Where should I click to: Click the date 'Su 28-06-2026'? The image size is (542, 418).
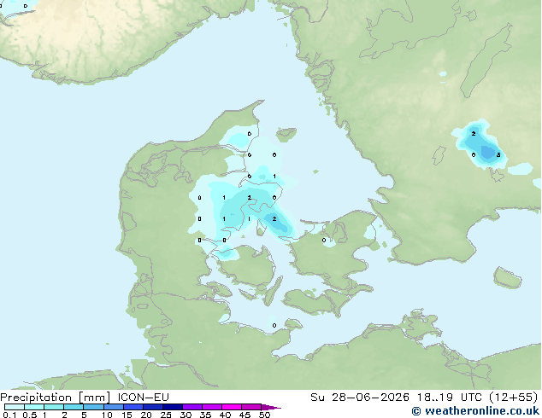pyautogui.click(x=360, y=398)
